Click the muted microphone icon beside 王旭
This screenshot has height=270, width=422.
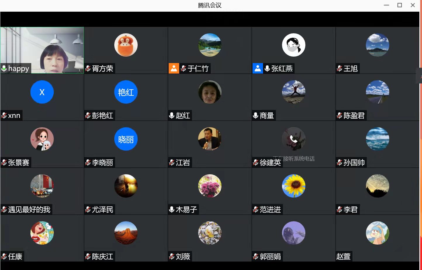(340, 69)
